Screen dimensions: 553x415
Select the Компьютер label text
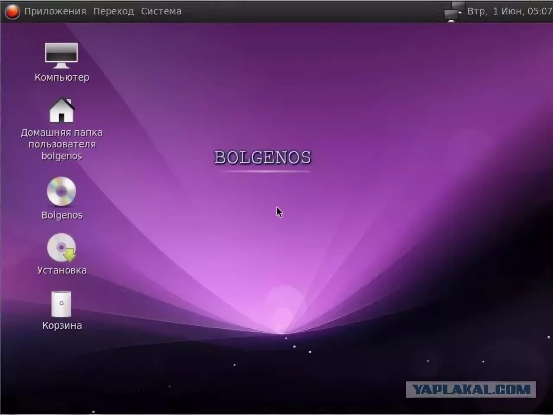(62, 77)
